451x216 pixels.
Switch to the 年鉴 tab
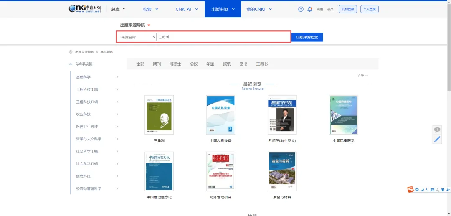coord(210,64)
